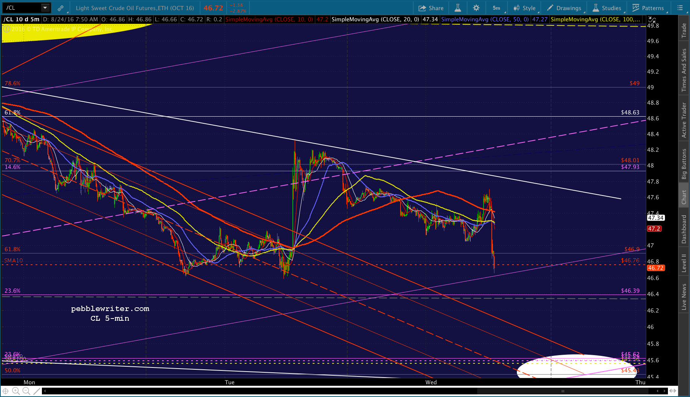Click the $48.63 price level label
This screenshot has width=690, height=397.
[x=630, y=112]
